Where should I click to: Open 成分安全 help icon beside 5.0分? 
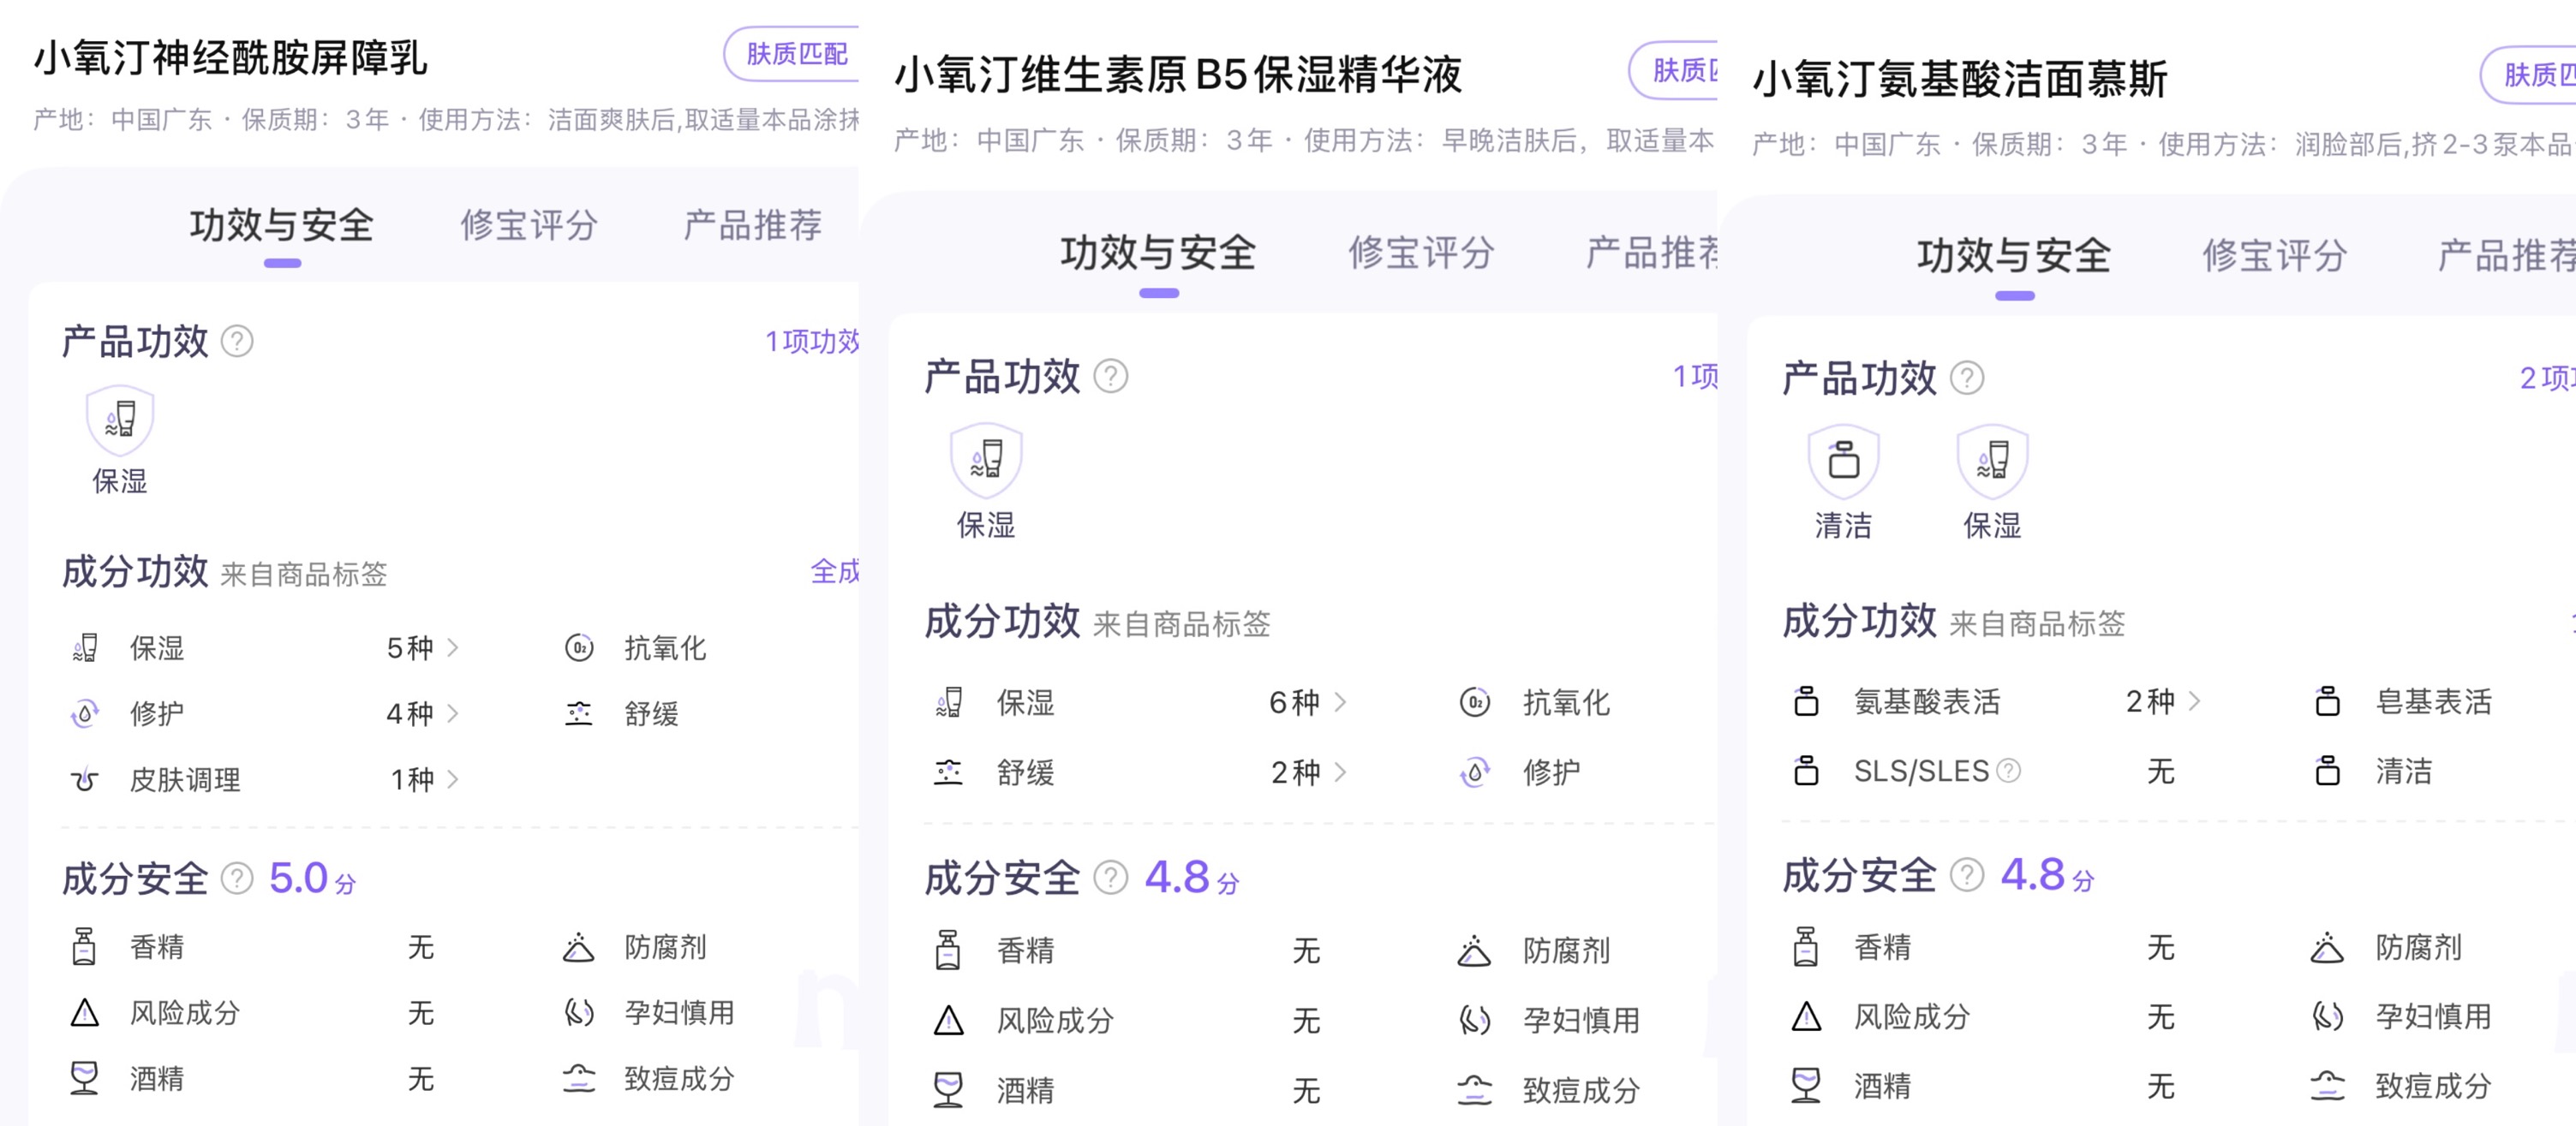click(x=237, y=879)
